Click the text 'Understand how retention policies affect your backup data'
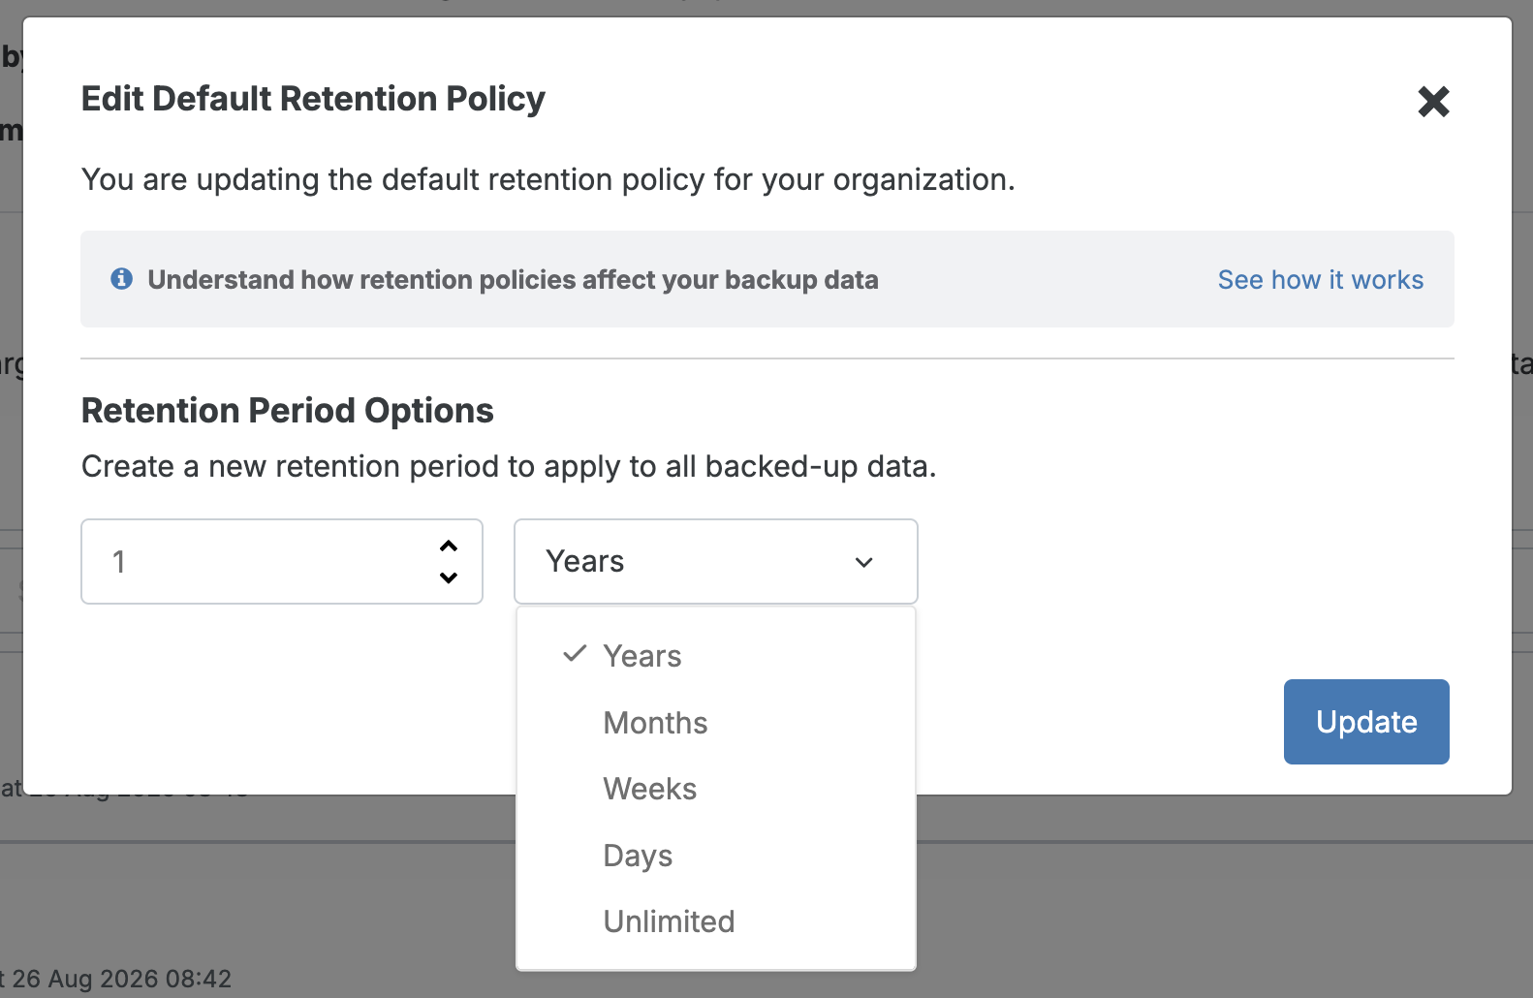The image size is (1533, 998). pyautogui.click(x=513, y=280)
